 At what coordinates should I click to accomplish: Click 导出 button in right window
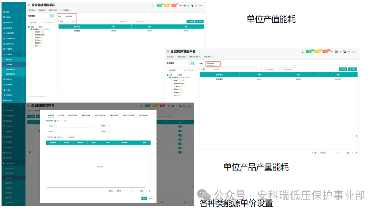pos(353,69)
